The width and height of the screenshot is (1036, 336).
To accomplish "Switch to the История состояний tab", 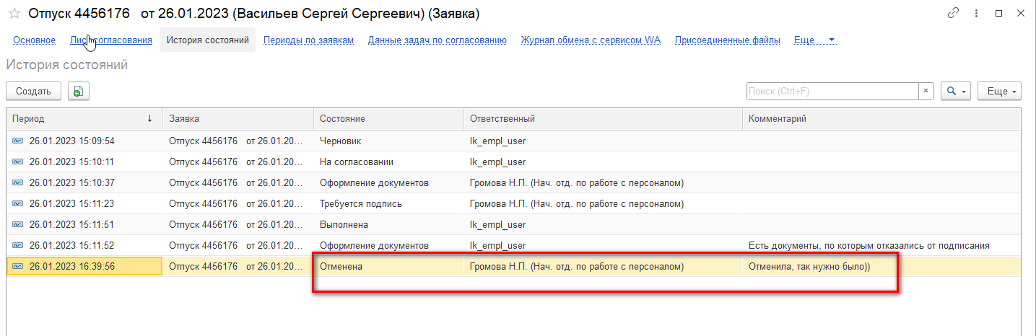I will point(207,40).
